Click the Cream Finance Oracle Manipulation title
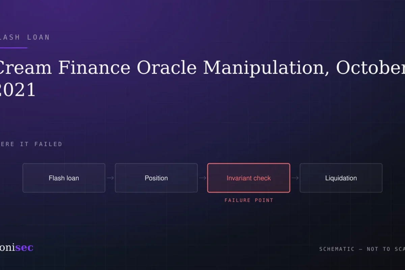405x270 pixels. (202, 79)
